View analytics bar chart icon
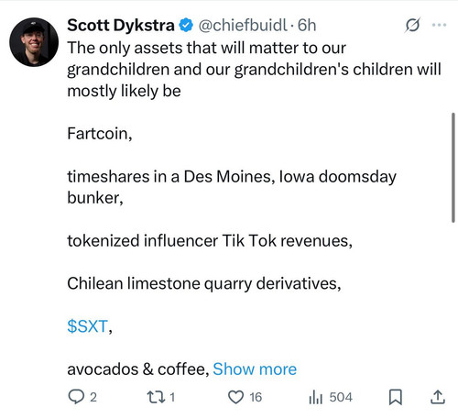 (316, 397)
